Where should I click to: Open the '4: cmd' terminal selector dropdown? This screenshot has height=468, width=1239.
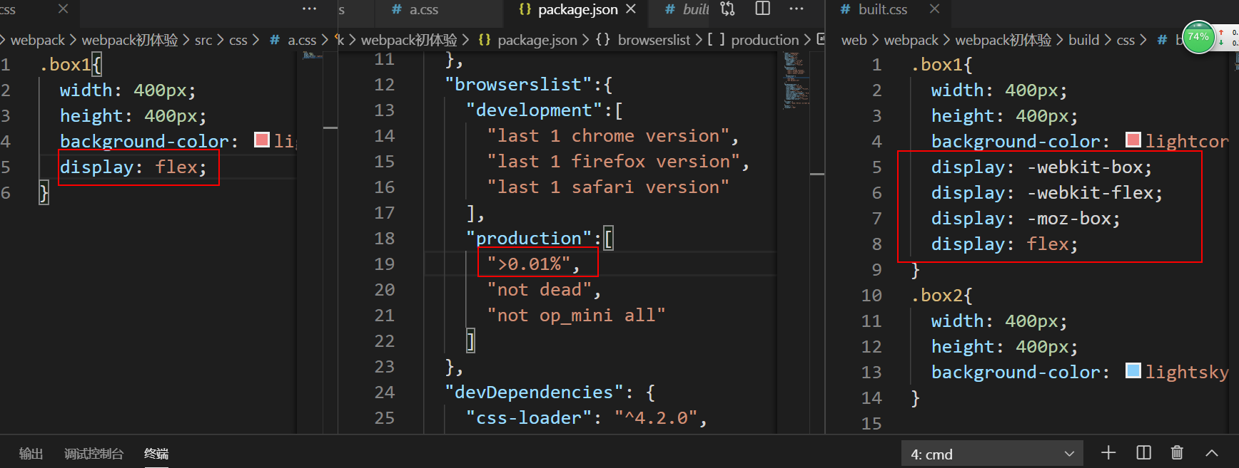point(992,454)
